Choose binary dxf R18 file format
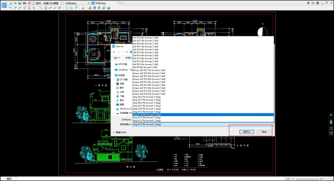Image resolution: width=334 pixels, height=181 pixels. 203,79
